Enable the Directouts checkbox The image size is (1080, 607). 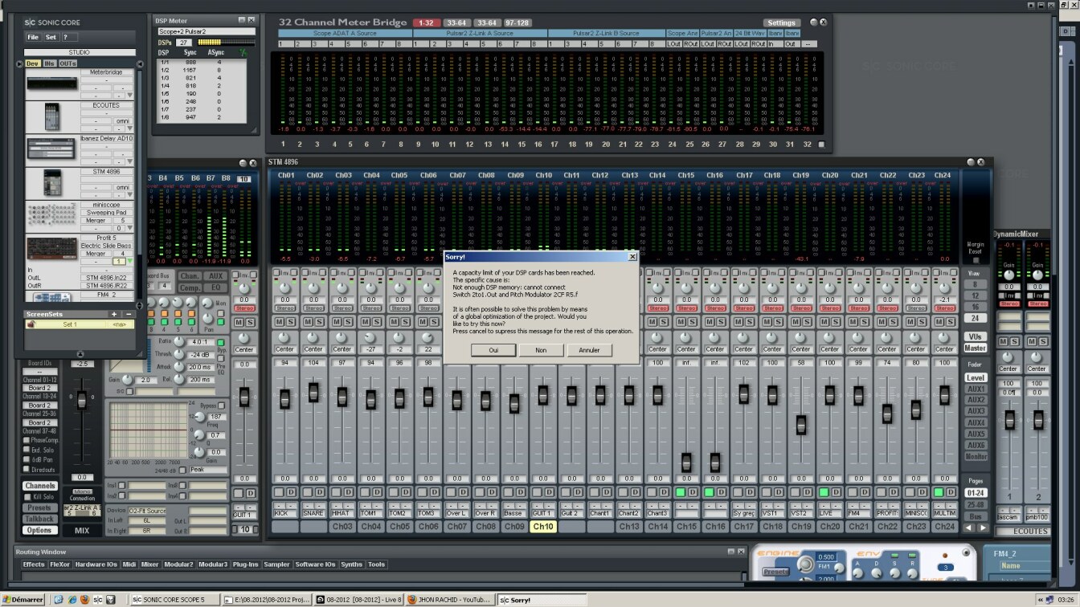26,469
